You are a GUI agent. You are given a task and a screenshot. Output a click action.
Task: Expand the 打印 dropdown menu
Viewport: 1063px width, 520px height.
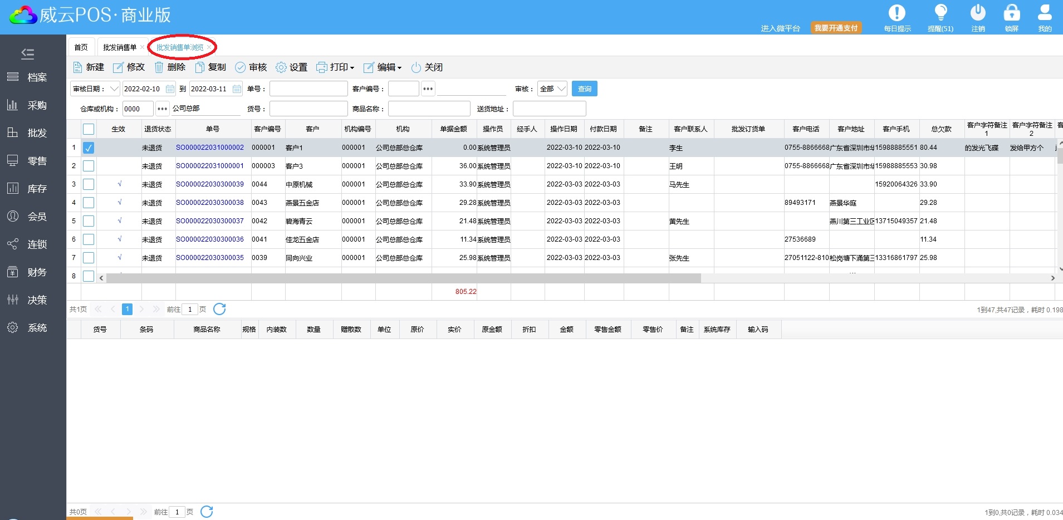coord(351,68)
